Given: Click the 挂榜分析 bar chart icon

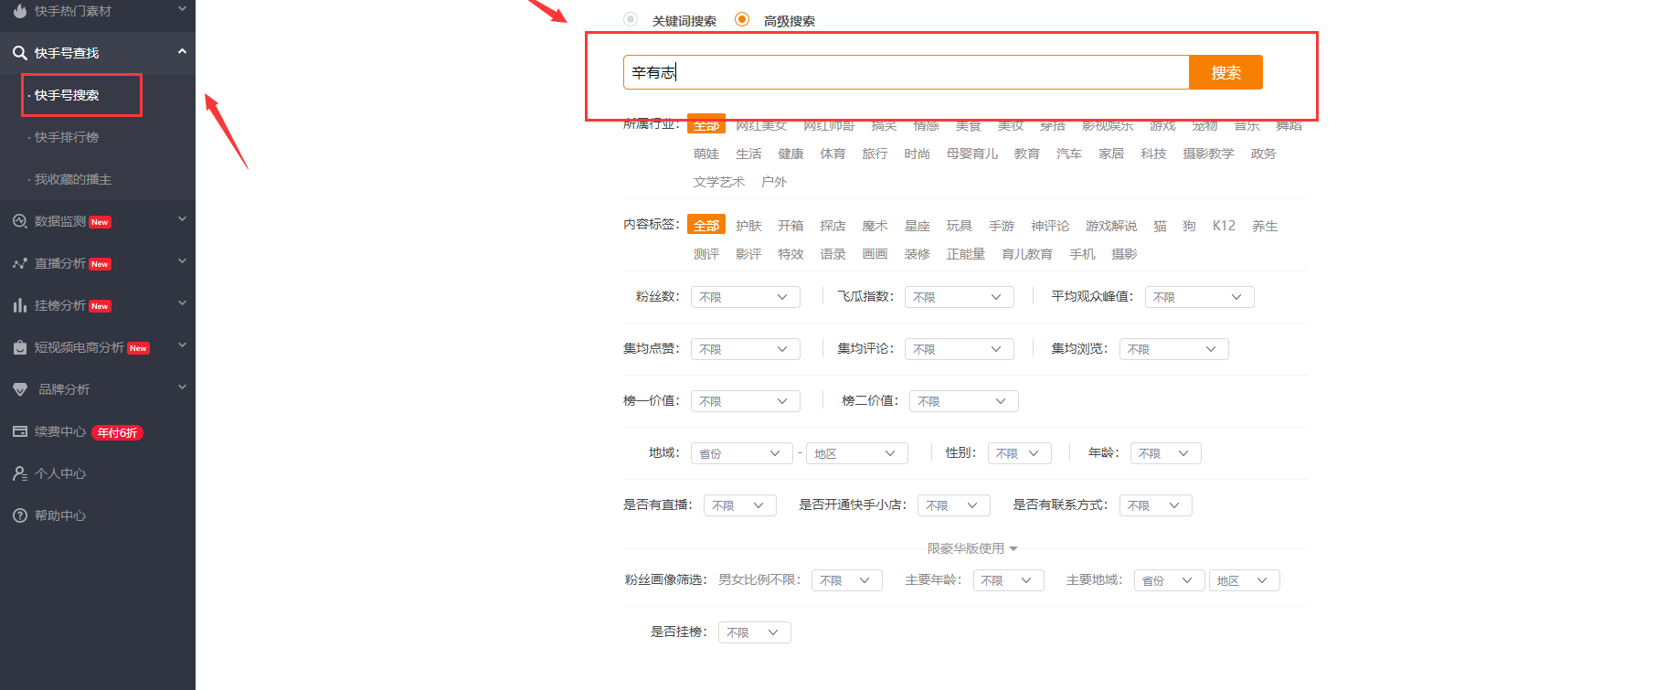Looking at the screenshot, I should (19, 305).
